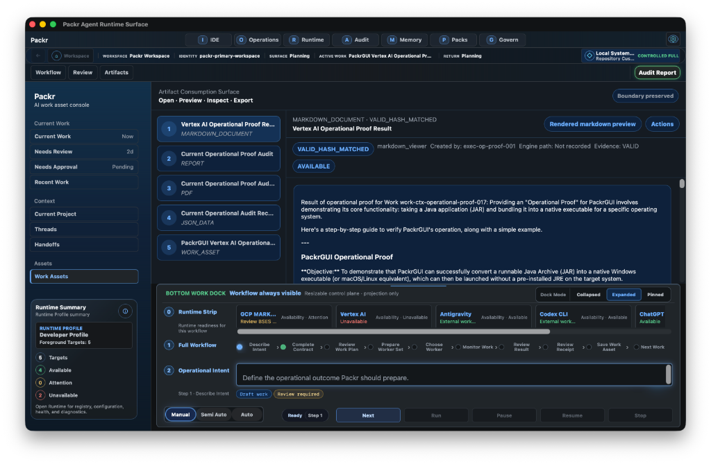Switch mode to Manual
Image resolution: width=711 pixels, height=464 pixels.
[x=181, y=415]
